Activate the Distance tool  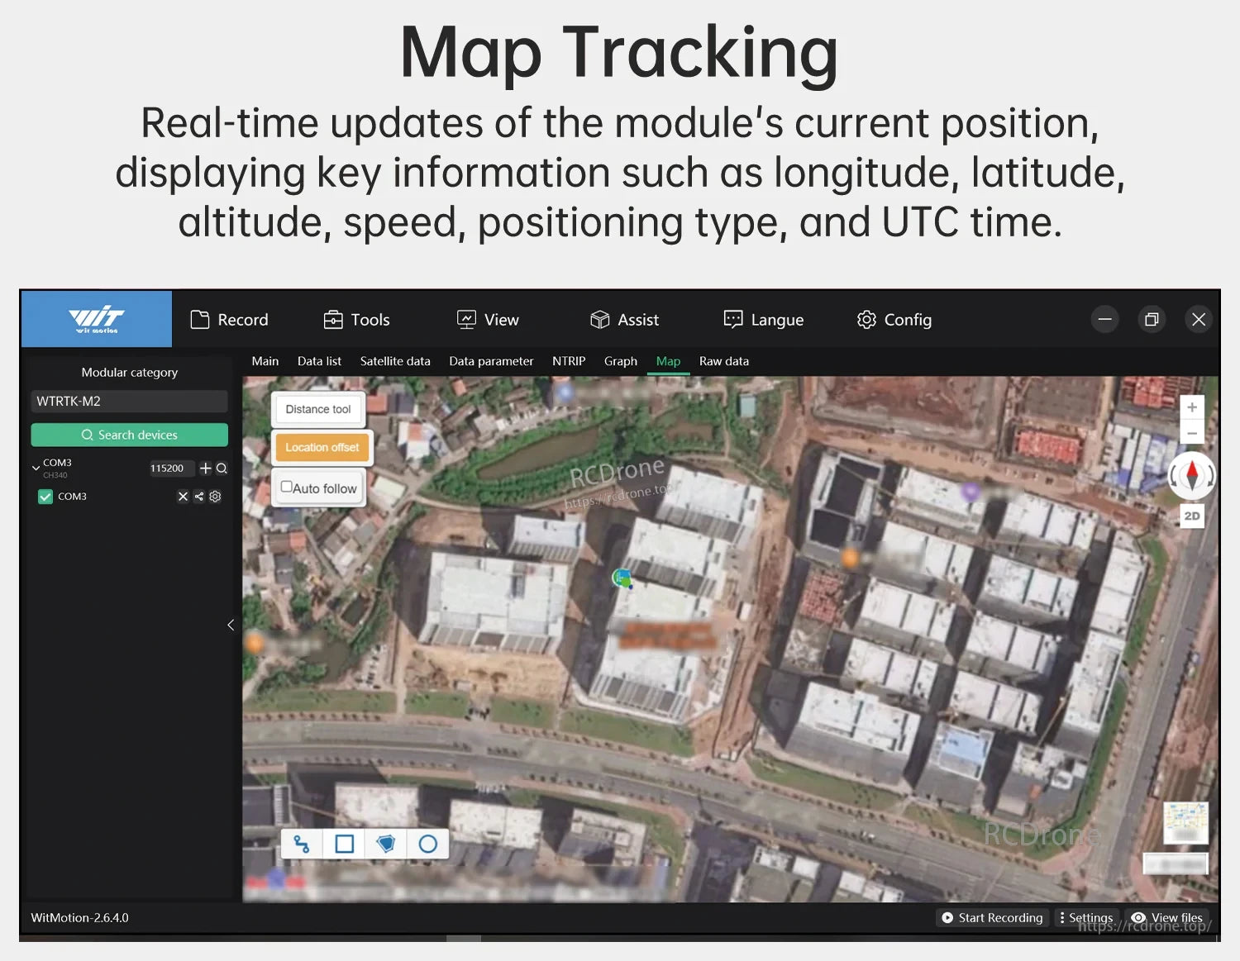pos(318,409)
